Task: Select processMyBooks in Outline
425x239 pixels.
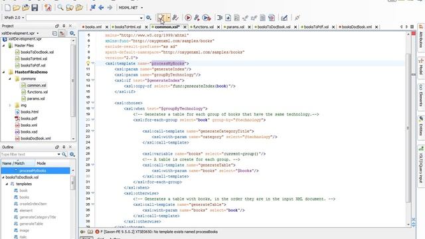Action: [x=35, y=171]
